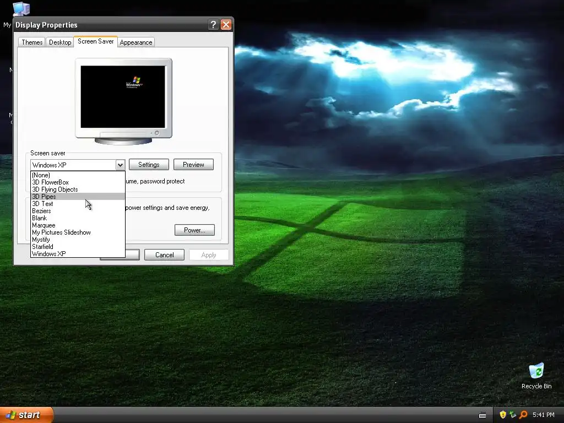Click the My Computer desktop icon

tap(21, 9)
